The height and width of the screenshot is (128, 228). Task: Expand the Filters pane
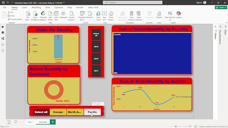pyautogui.click(x=215, y=27)
